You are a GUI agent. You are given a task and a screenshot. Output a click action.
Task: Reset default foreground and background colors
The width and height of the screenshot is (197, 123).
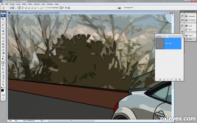coord(2,88)
